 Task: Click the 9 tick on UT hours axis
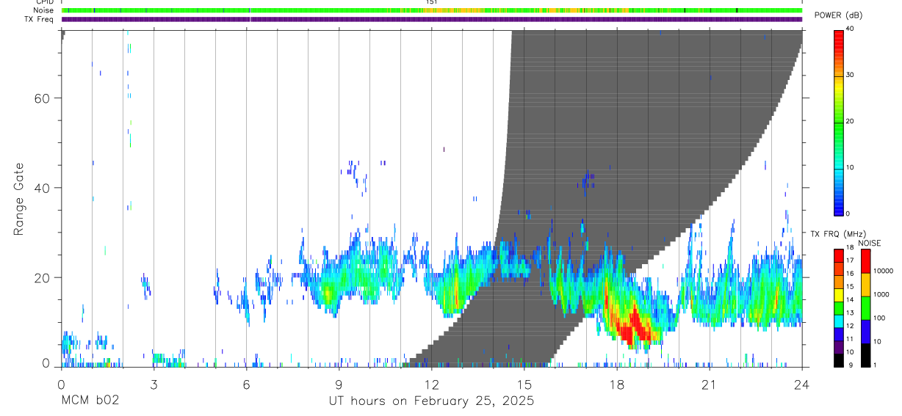point(339,384)
